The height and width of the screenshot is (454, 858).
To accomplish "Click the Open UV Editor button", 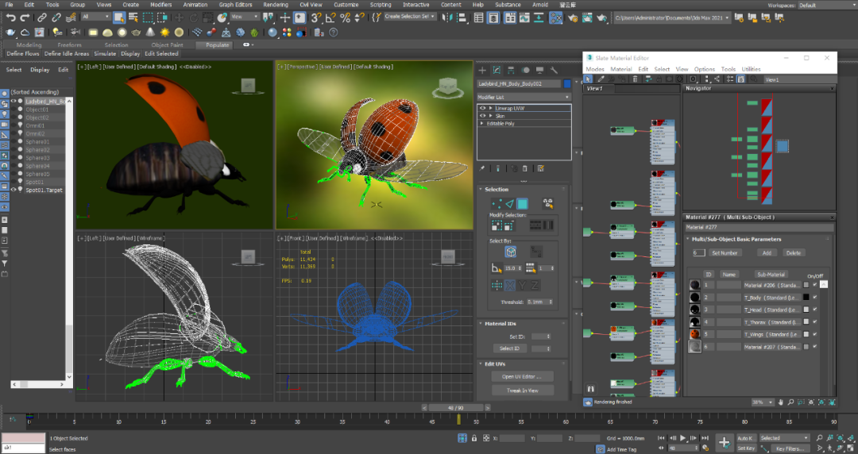I will tap(522, 376).
